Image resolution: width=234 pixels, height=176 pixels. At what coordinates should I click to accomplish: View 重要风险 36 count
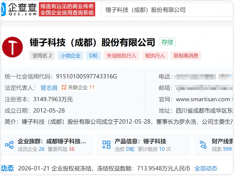[x=61, y=149]
